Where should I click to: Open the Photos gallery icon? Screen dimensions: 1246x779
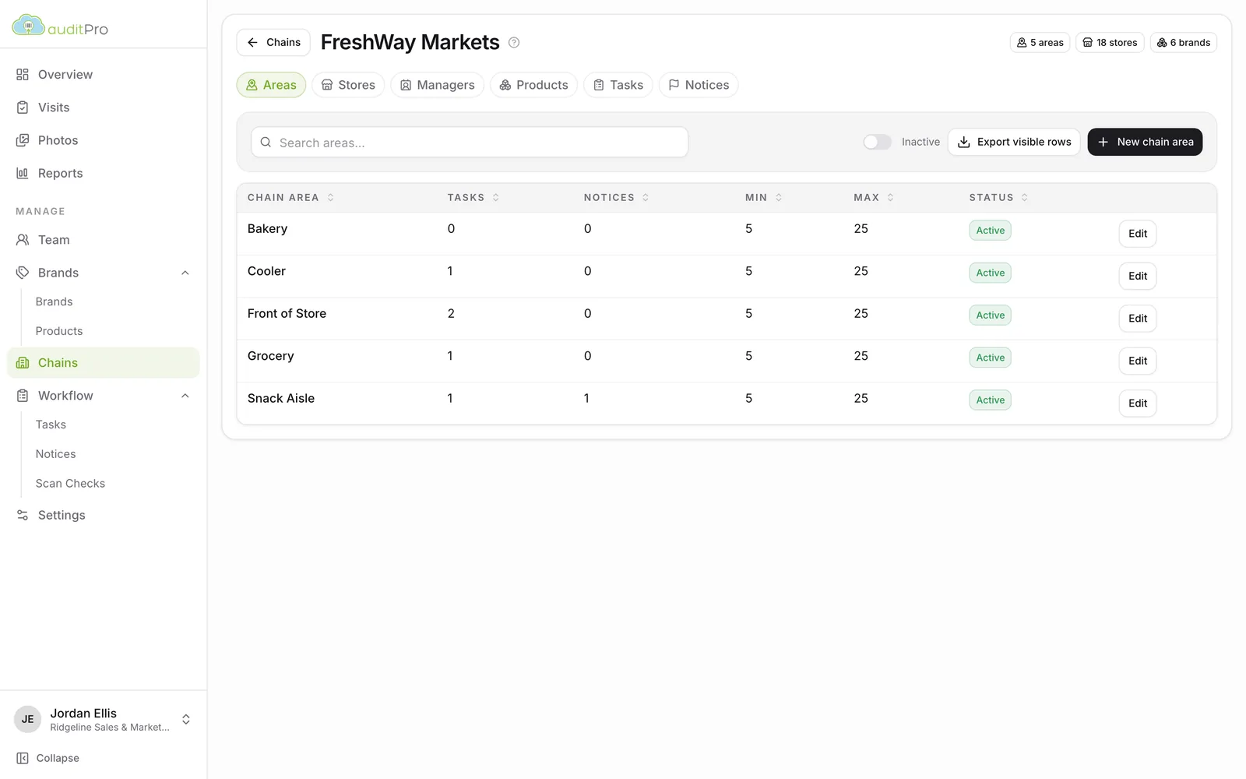tap(23, 140)
